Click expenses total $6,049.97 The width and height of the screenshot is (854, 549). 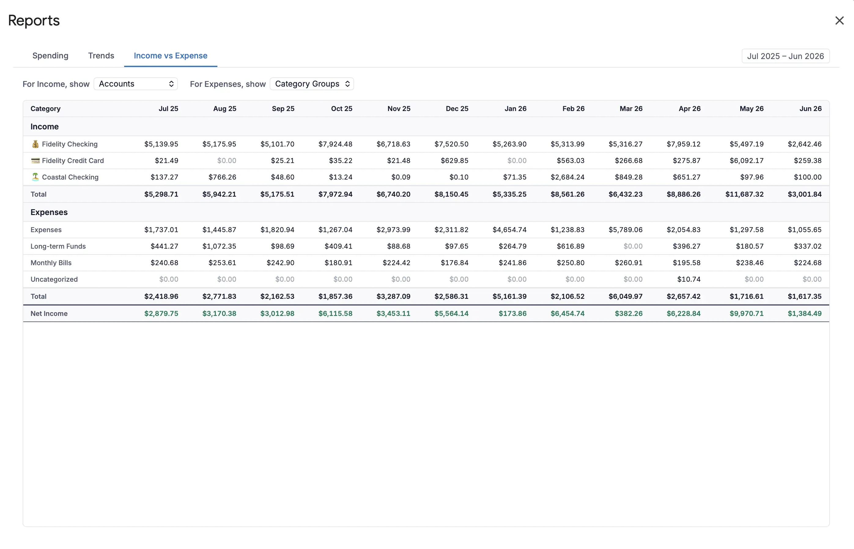click(x=626, y=296)
